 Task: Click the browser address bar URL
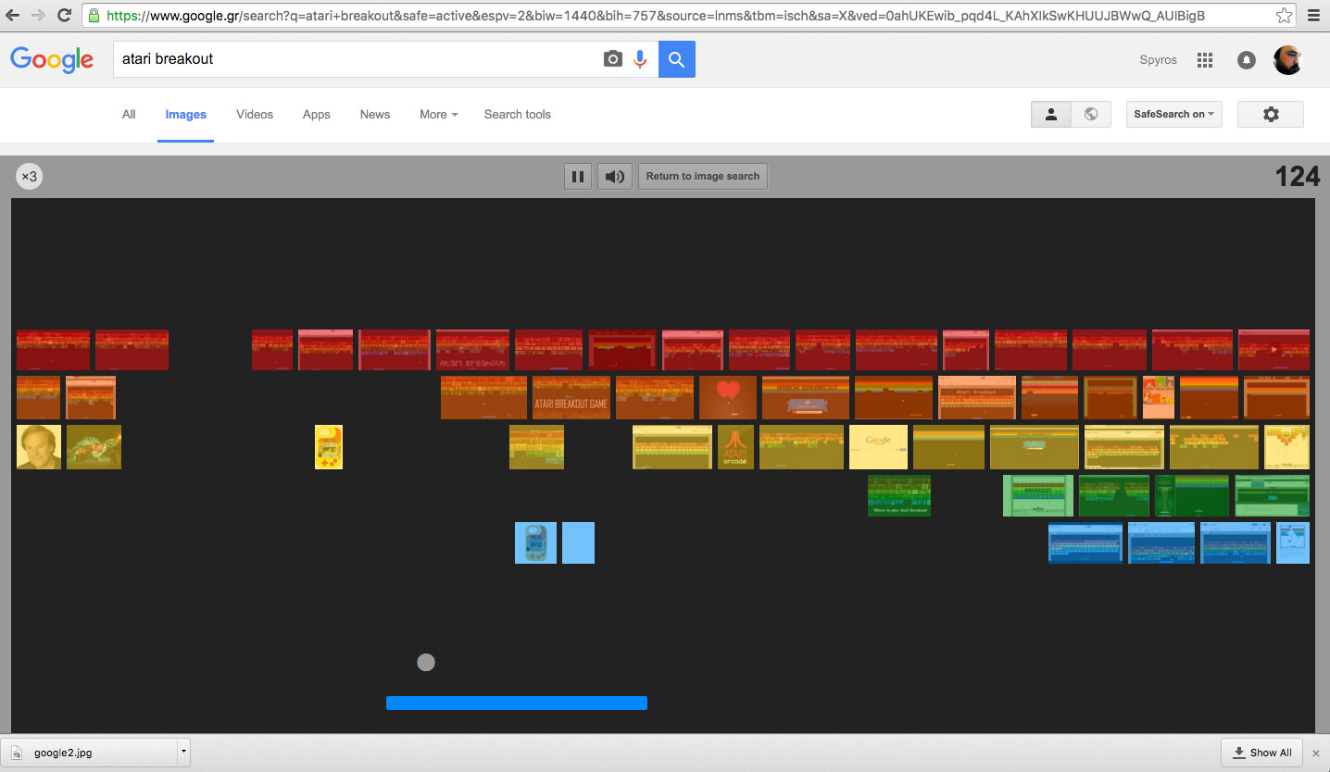coord(656,16)
